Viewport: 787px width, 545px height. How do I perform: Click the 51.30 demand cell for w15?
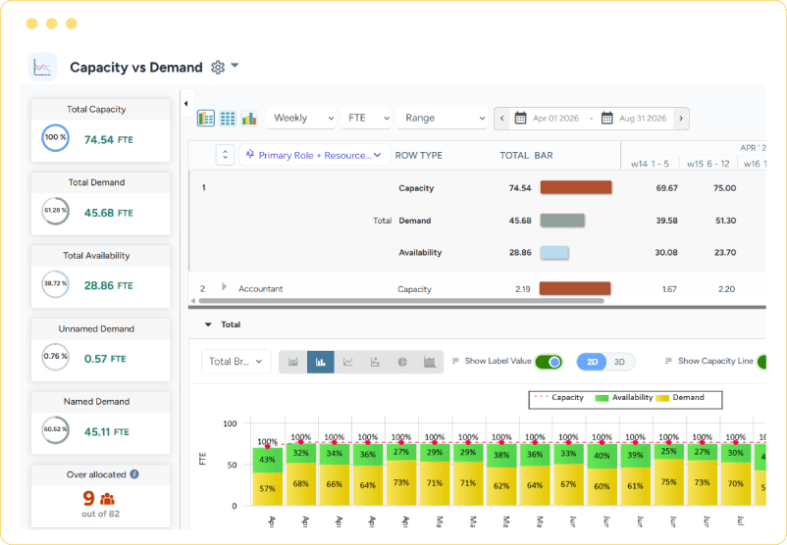(x=725, y=221)
